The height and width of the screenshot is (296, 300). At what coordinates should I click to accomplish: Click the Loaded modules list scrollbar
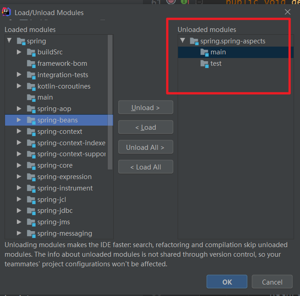click(110, 102)
